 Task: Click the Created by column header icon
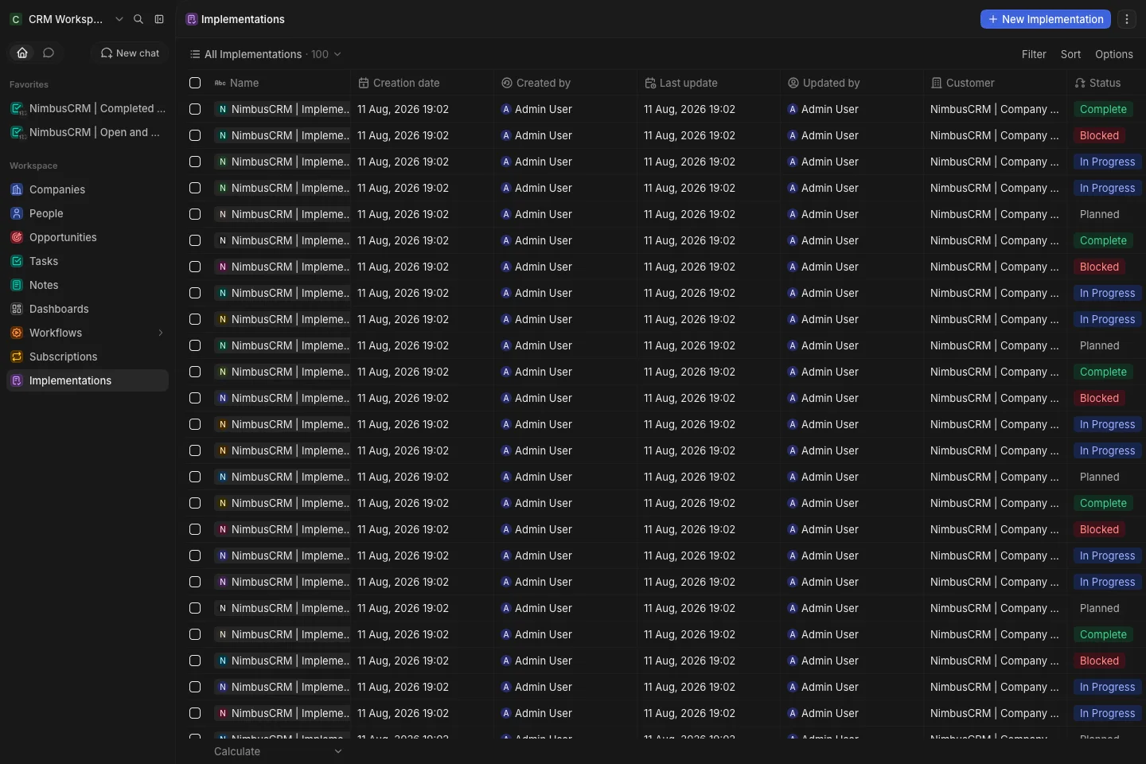pyautogui.click(x=507, y=83)
